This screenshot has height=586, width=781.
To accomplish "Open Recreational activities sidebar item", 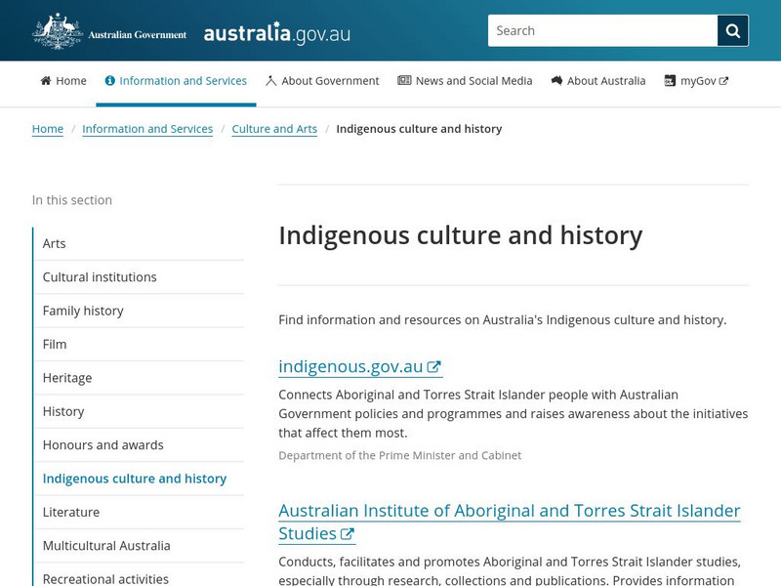I will click(139, 576).
